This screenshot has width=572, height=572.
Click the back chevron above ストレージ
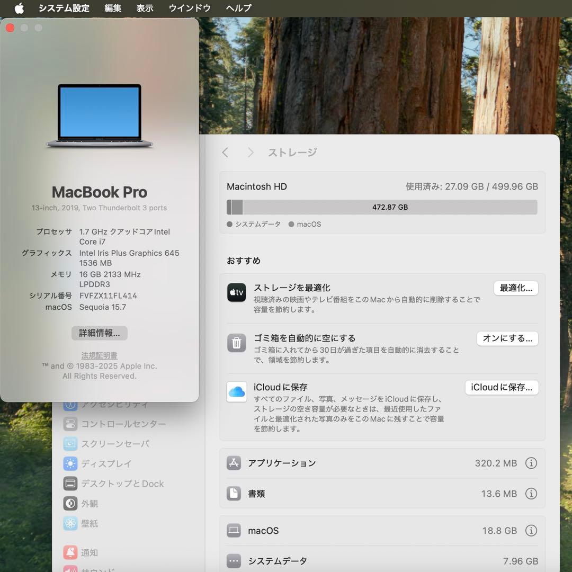225,152
